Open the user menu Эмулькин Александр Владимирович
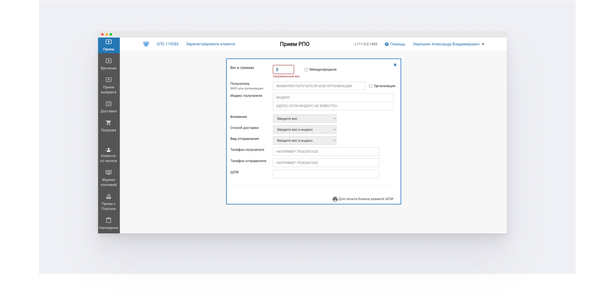 pyautogui.click(x=448, y=44)
